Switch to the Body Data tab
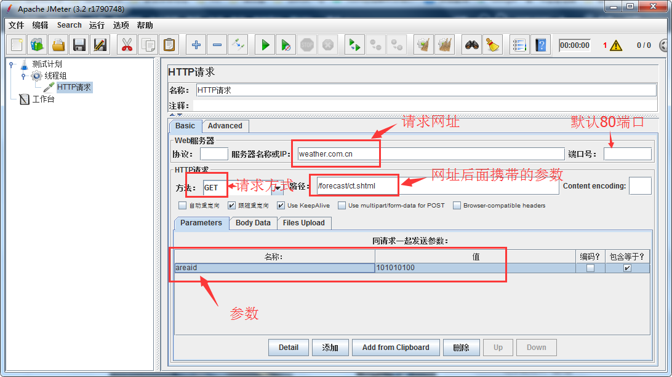Image resolution: width=672 pixels, height=377 pixels. [253, 223]
